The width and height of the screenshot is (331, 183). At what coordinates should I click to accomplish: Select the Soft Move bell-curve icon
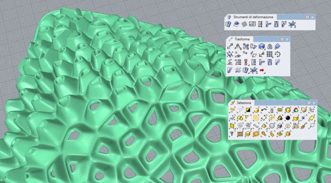[238, 47]
